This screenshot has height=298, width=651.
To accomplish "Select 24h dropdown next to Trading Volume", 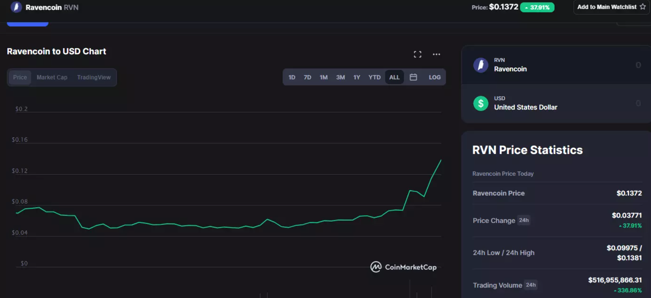I will [x=531, y=285].
